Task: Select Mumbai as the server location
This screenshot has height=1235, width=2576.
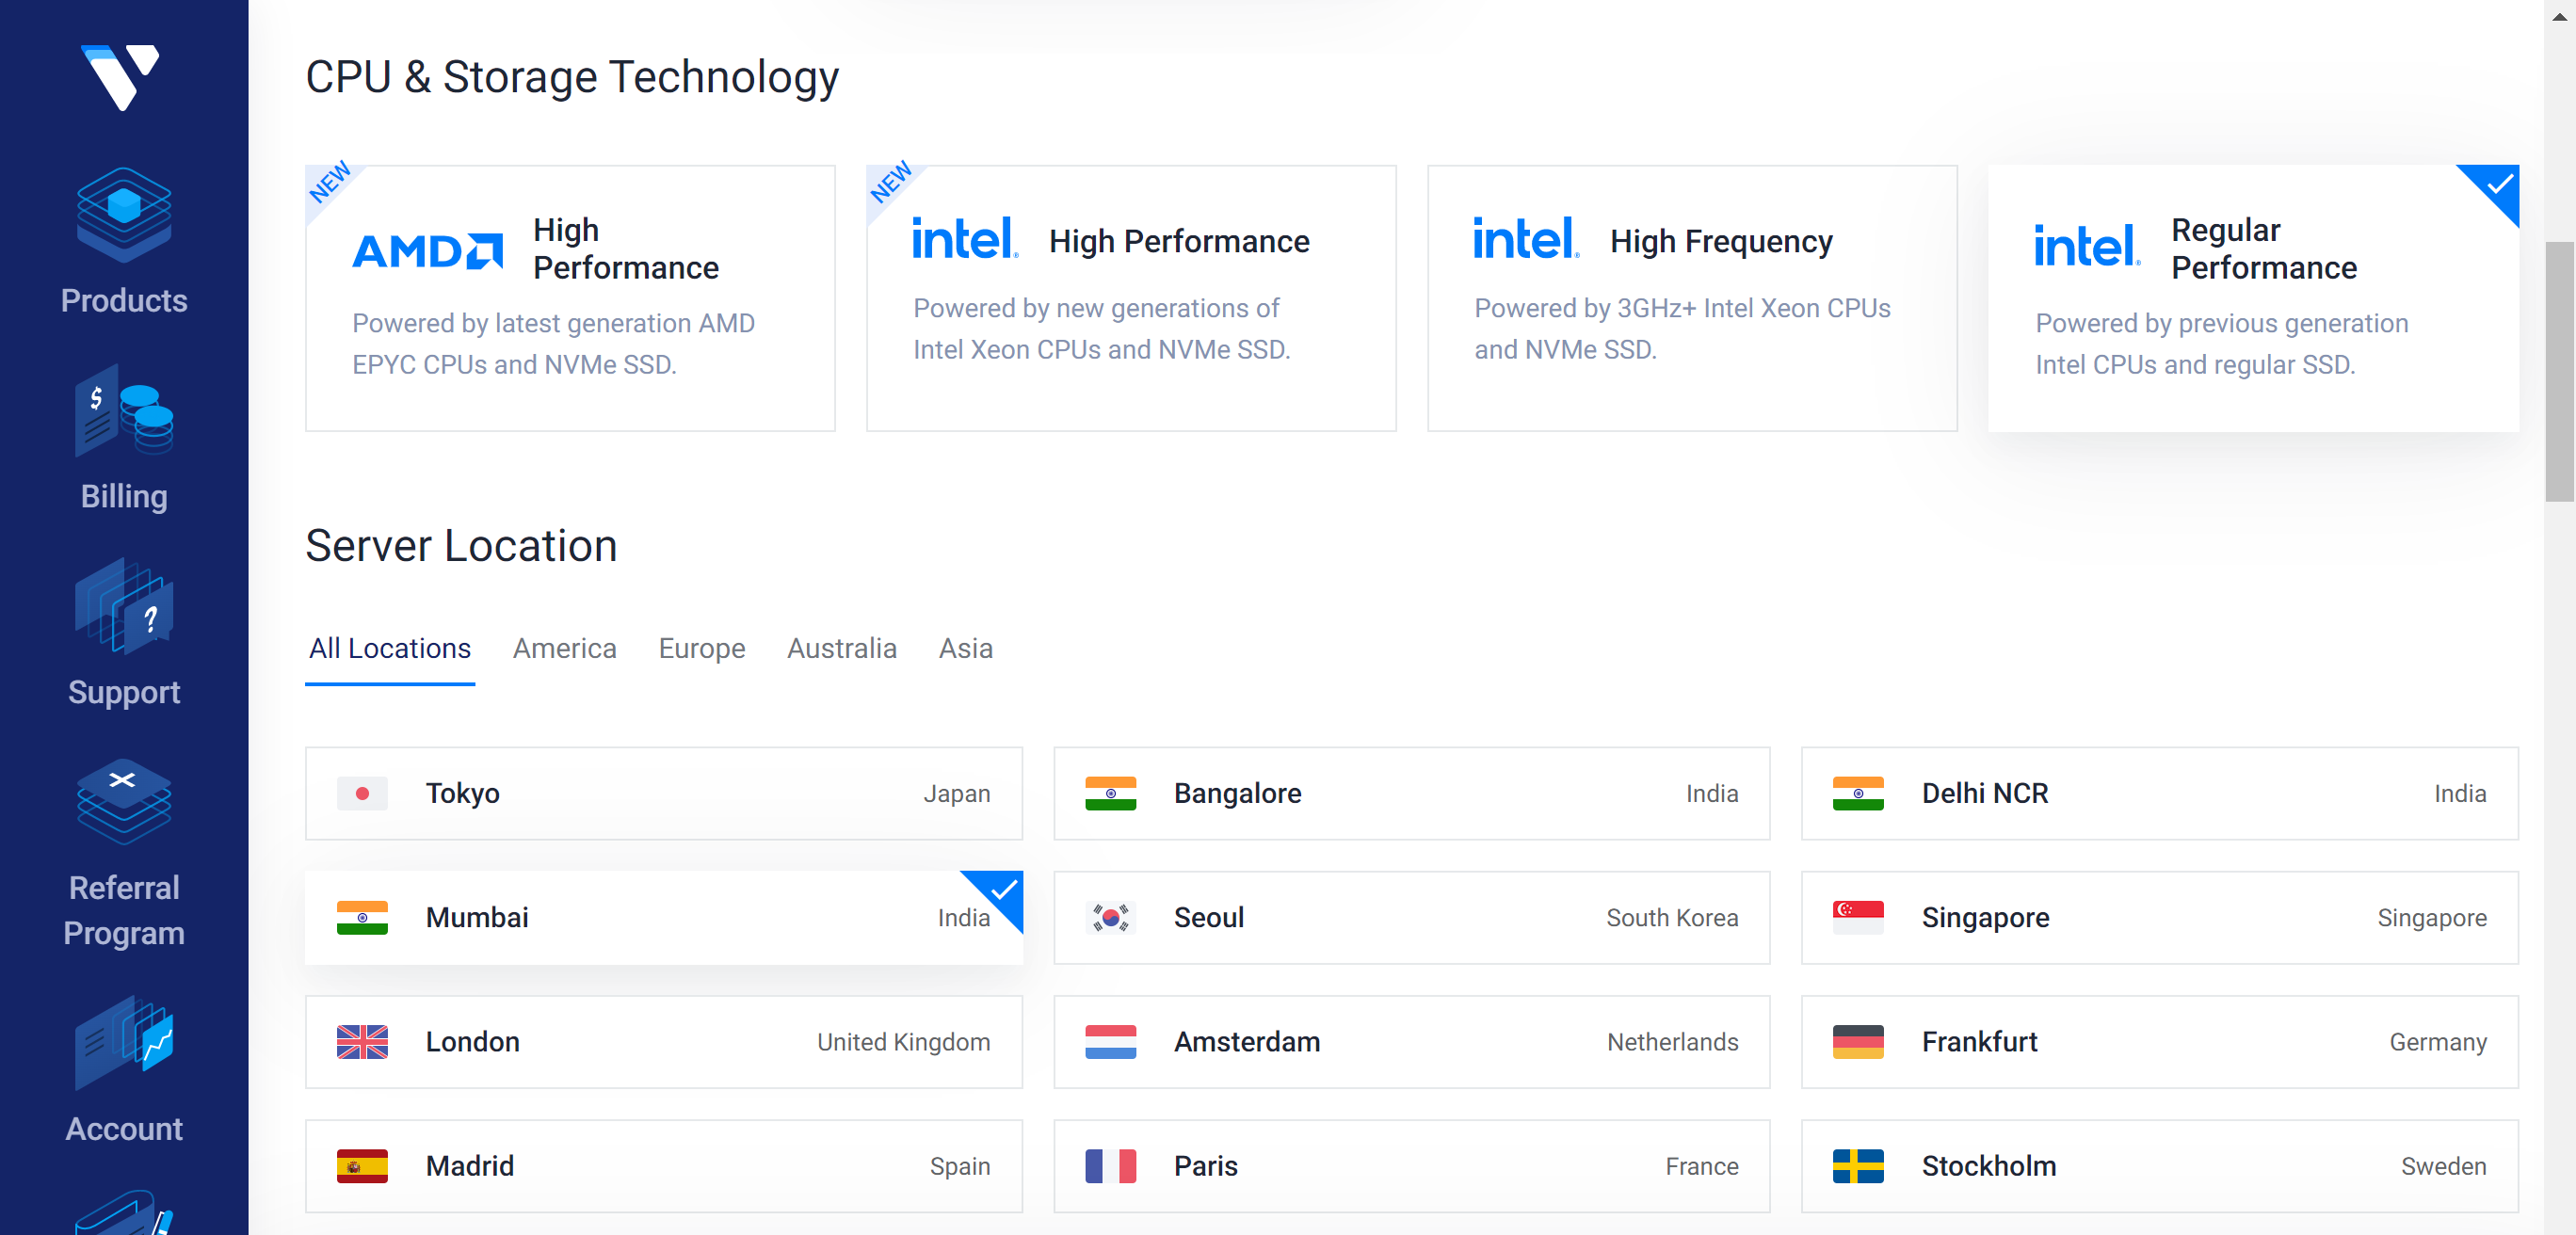Action: [663, 917]
